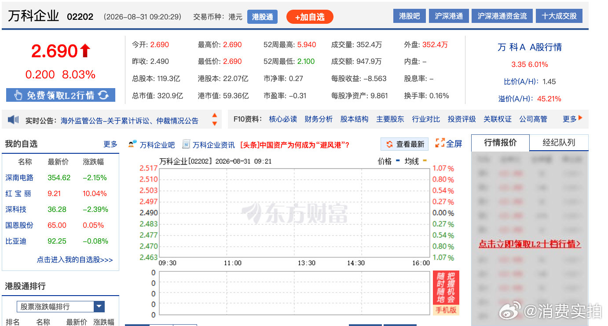This screenshot has height=326, width=608.
Task: Toggle the 均线 line legend
Action: click(416, 161)
